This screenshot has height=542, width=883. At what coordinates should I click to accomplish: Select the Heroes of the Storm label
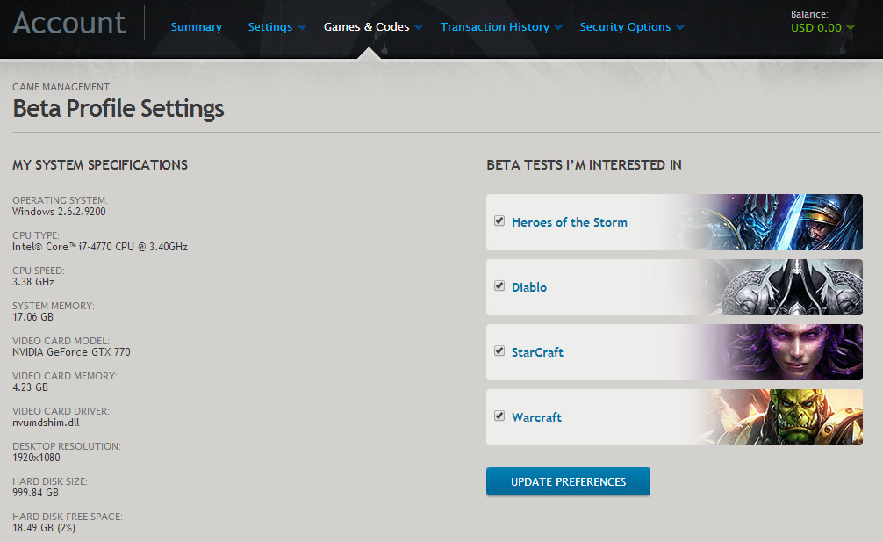coord(570,222)
